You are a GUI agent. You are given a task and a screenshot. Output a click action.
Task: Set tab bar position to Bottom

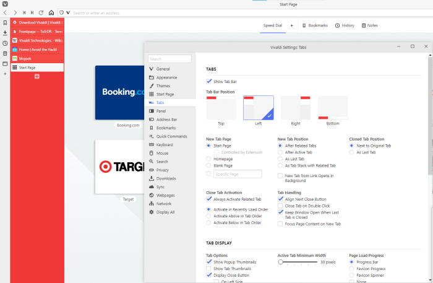tap(333, 108)
